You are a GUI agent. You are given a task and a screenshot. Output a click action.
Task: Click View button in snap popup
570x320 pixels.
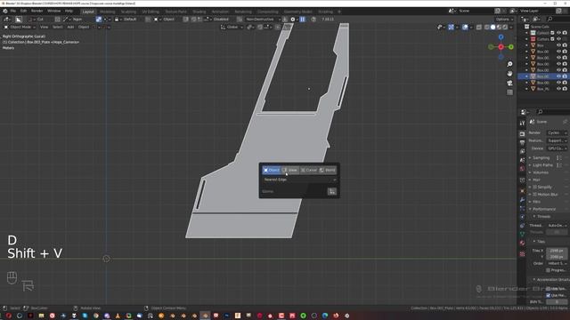point(290,170)
